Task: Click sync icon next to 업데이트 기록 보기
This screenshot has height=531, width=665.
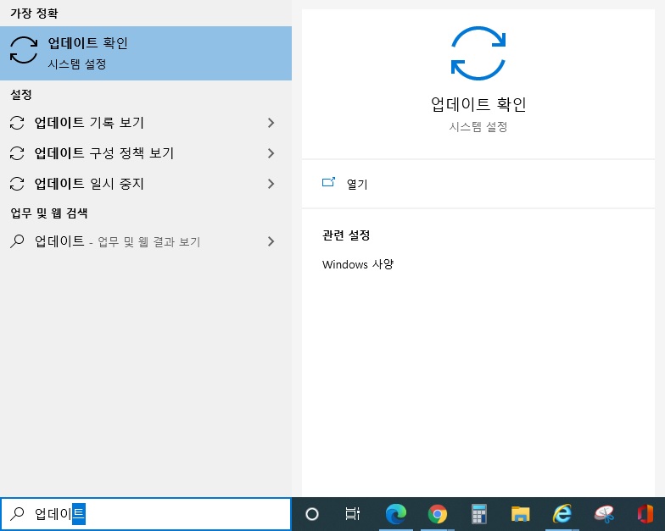Action: (17, 123)
